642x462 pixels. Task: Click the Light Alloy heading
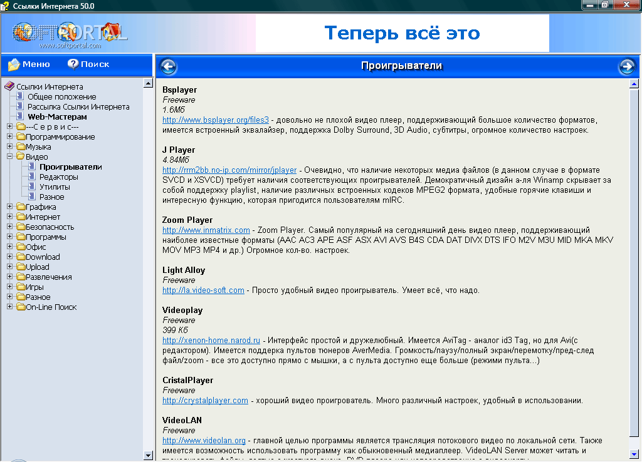[184, 270]
